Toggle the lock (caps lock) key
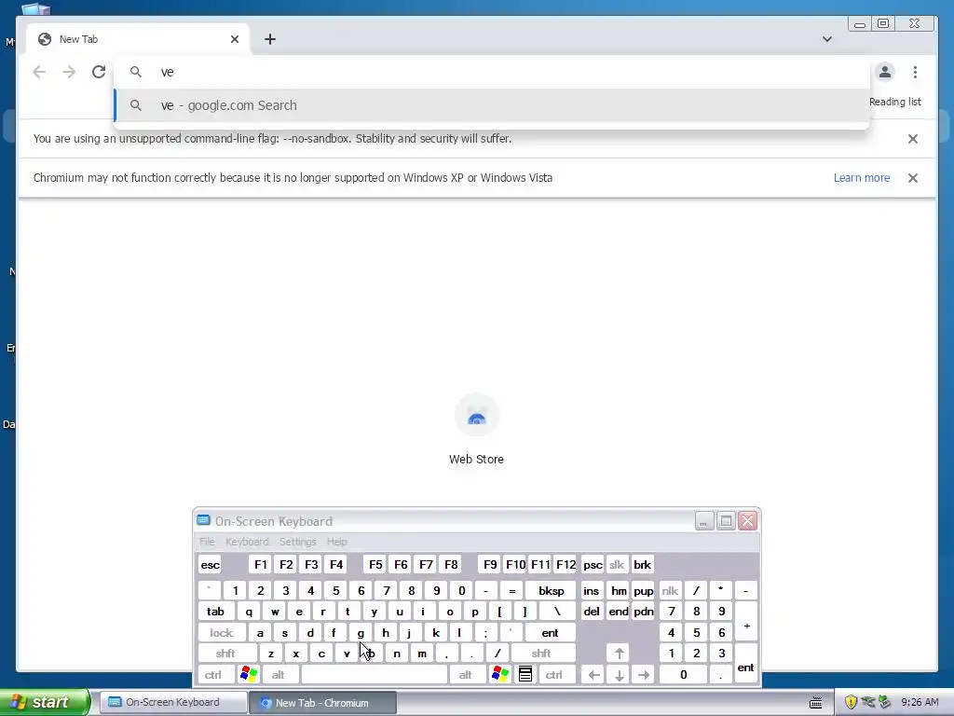954x716 pixels. click(x=222, y=633)
